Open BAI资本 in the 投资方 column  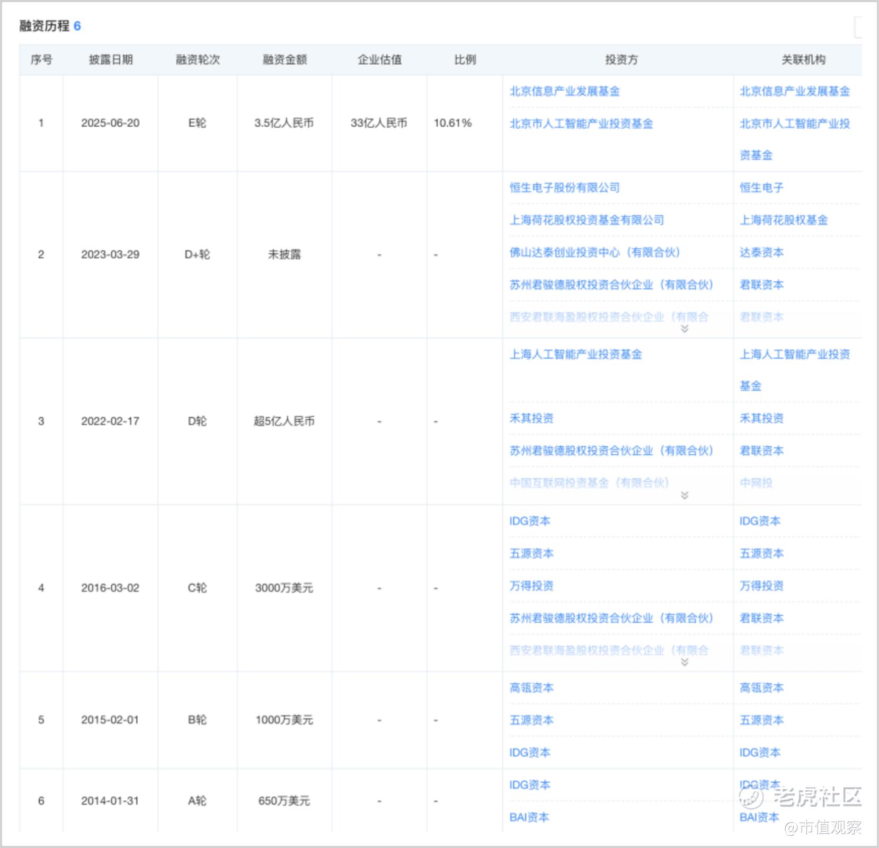pyautogui.click(x=529, y=817)
